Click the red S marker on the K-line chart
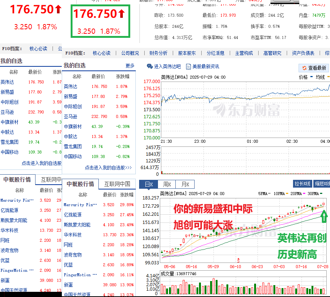330x297 pixels. coord(239,260)
